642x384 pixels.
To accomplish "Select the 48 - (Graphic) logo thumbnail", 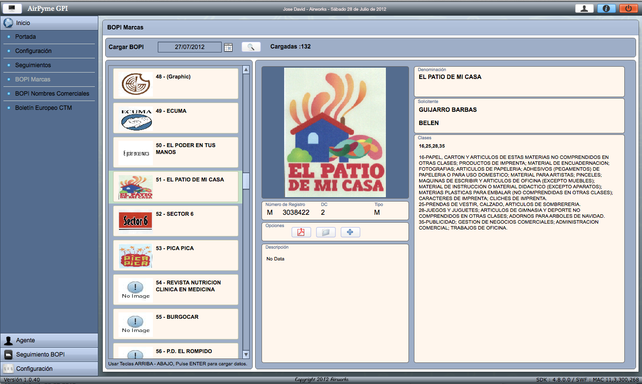I will (x=136, y=84).
